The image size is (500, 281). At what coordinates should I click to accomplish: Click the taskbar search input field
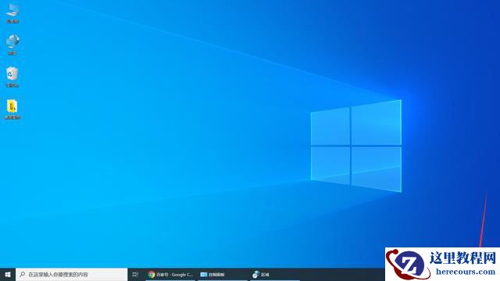coord(71,274)
